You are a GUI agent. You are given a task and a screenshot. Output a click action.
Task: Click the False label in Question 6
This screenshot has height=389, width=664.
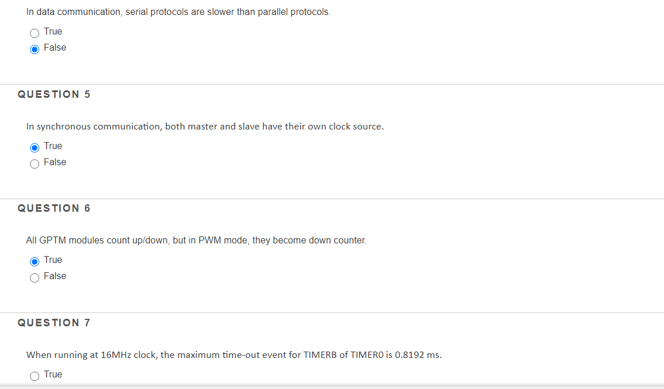(x=55, y=276)
